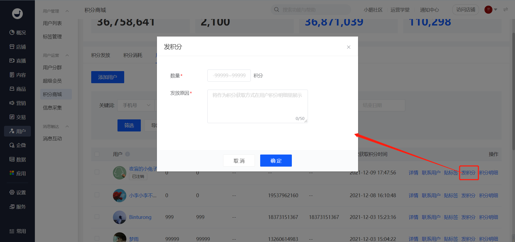515x242 pixels.
Task: Open the 设置 settings sidebar item
Action: 17,192
